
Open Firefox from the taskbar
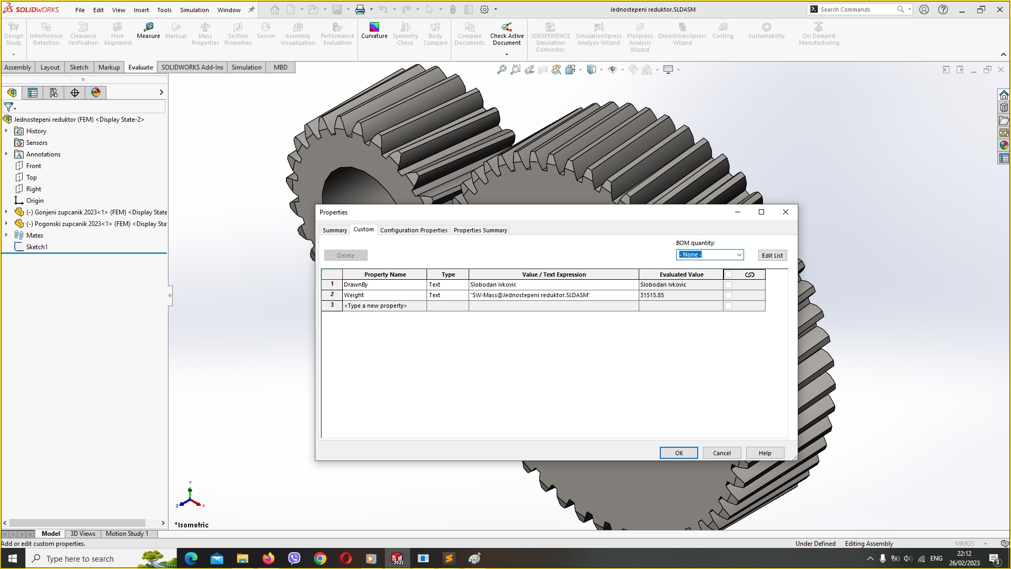coord(269,558)
